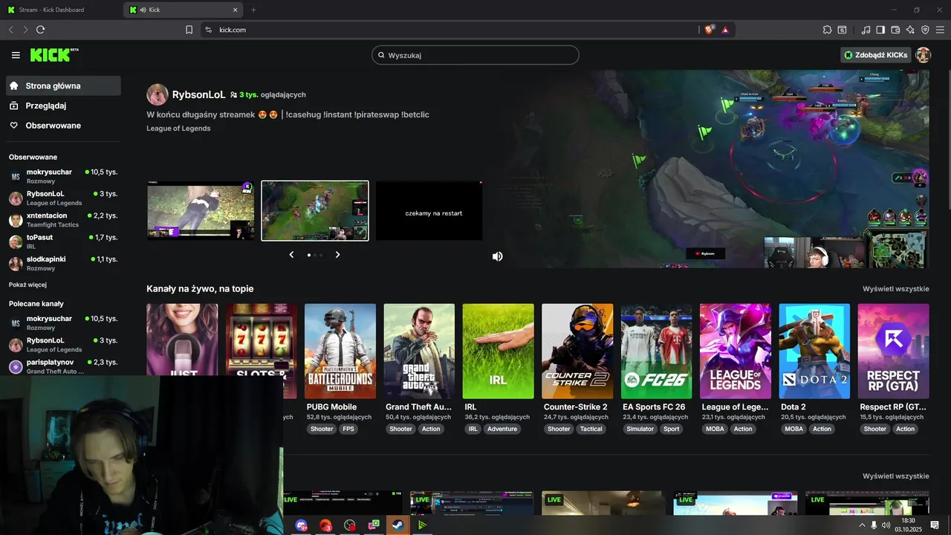
Task: Open the PUBG Mobile category card
Action: point(340,351)
